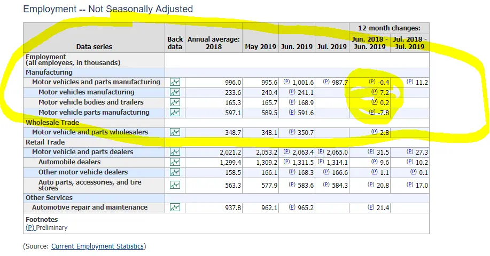
Task: Follow the Current Employment Statistics source link
Action: [x=97, y=246]
